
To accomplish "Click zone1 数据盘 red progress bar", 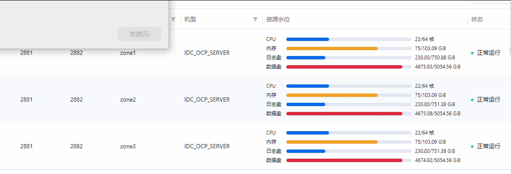I will tap(349, 67).
